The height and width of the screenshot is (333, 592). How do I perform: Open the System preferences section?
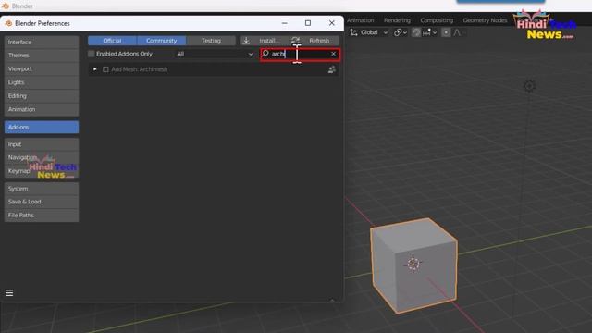42,189
